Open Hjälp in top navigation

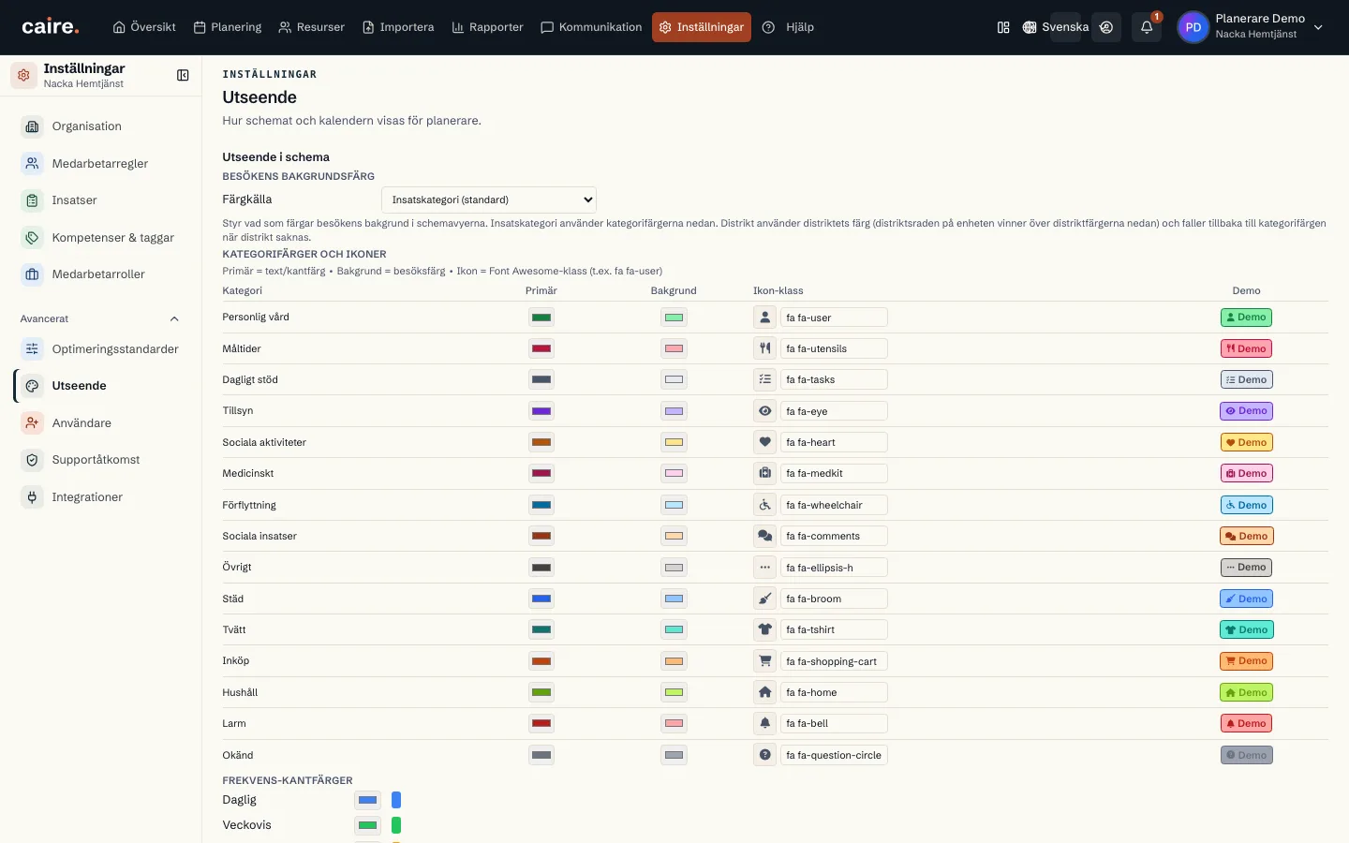click(788, 27)
